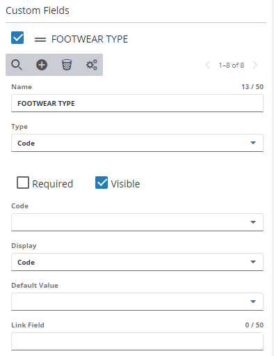Disable the Visible checkbox
This screenshot has width=274, height=356.
point(102,183)
